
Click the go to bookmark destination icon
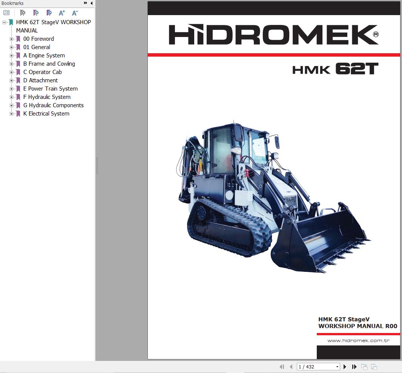point(49,13)
